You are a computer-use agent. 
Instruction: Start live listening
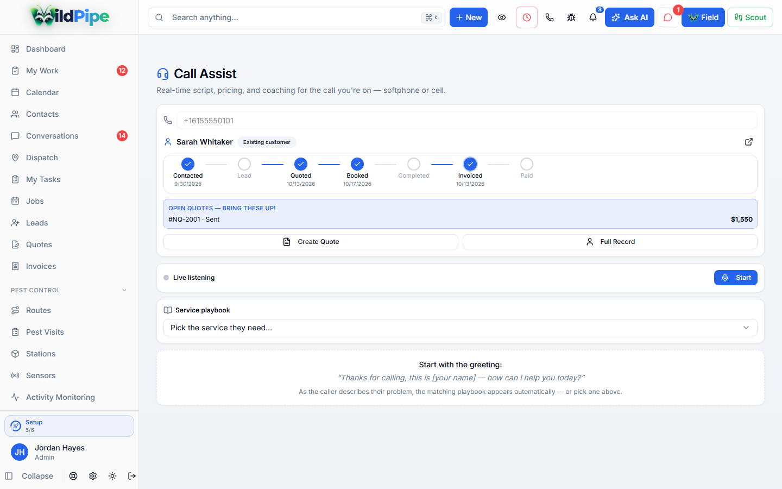[x=736, y=278]
